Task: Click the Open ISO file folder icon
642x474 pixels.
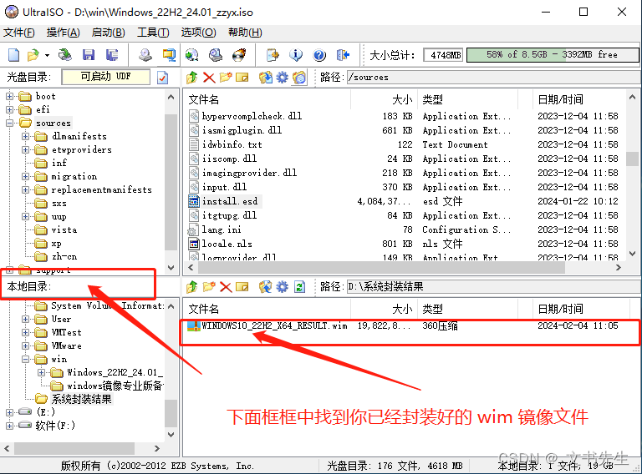Action: click(33, 55)
